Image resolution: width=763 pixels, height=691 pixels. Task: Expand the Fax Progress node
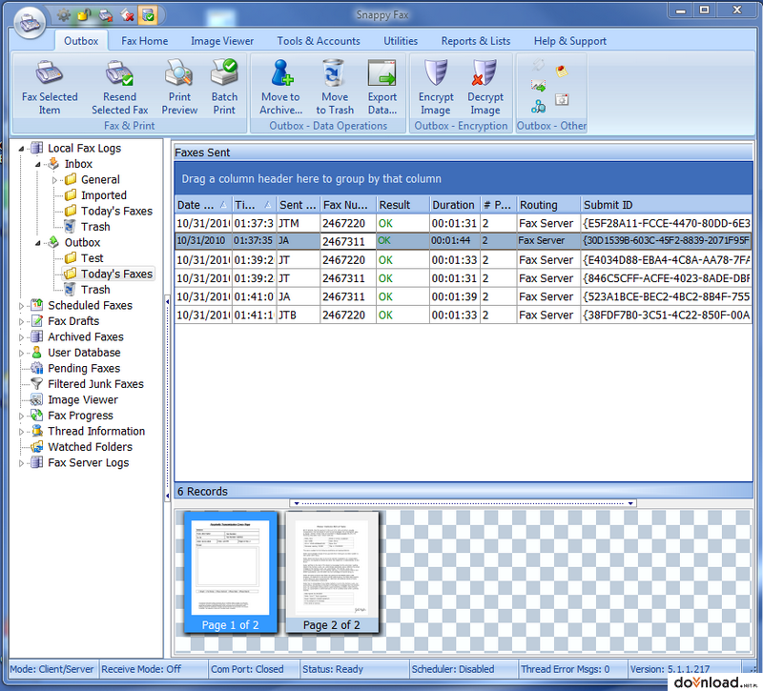coord(21,416)
